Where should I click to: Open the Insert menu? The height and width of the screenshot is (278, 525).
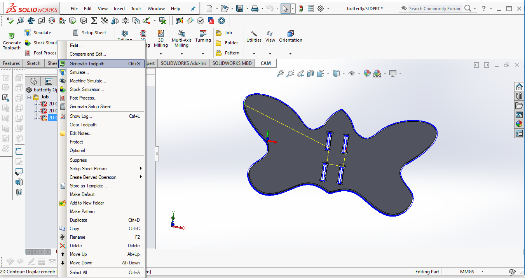click(119, 9)
